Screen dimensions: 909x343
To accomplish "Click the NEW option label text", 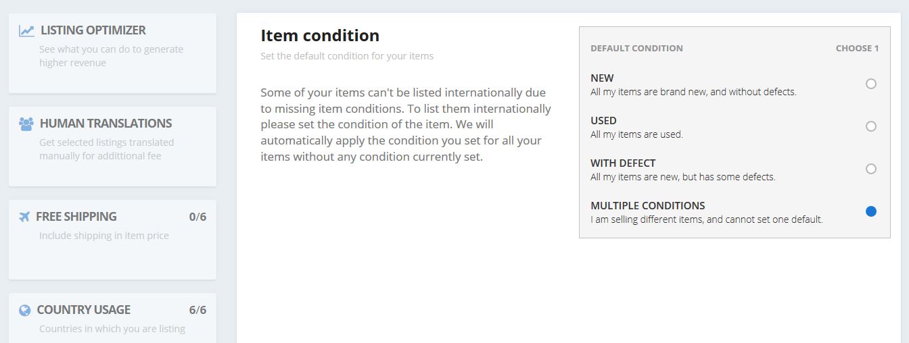I will tap(602, 78).
